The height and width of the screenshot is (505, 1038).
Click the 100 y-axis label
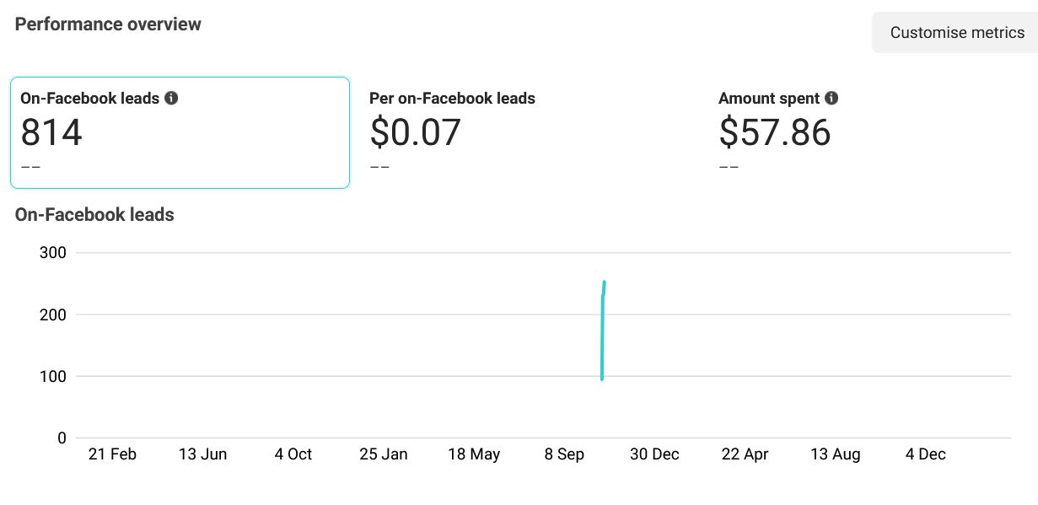coord(52,376)
